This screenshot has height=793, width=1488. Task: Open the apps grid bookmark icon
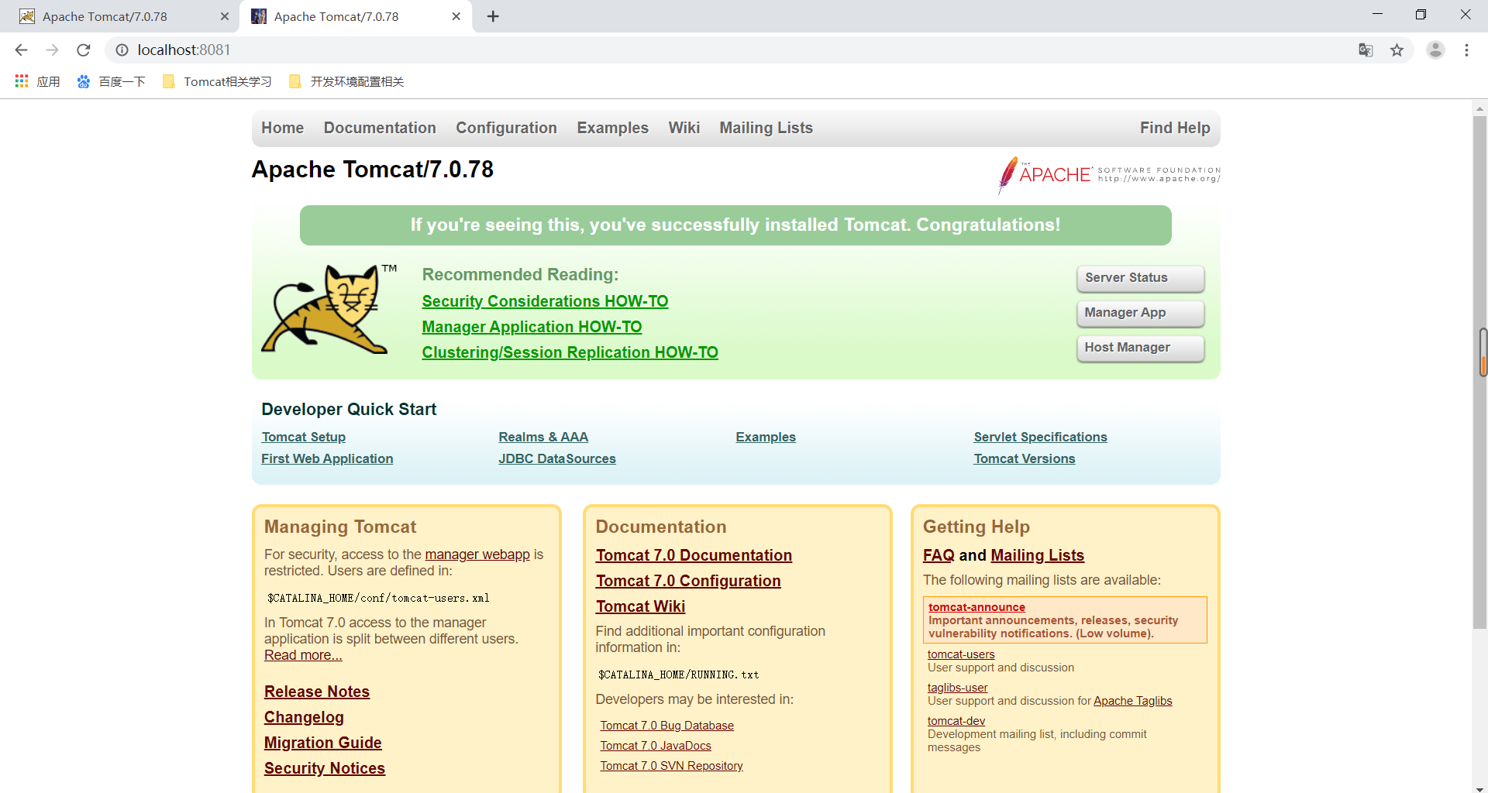22,81
